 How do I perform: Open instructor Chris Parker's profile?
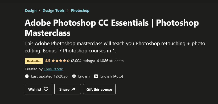53,69
